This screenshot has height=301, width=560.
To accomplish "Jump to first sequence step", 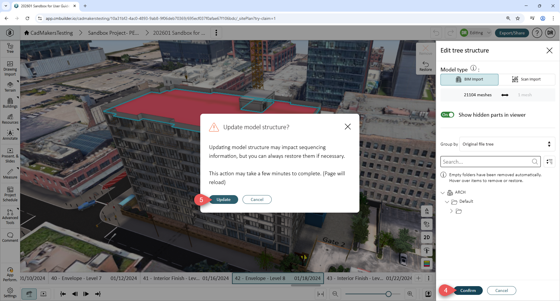I will pyautogui.click(x=63, y=294).
